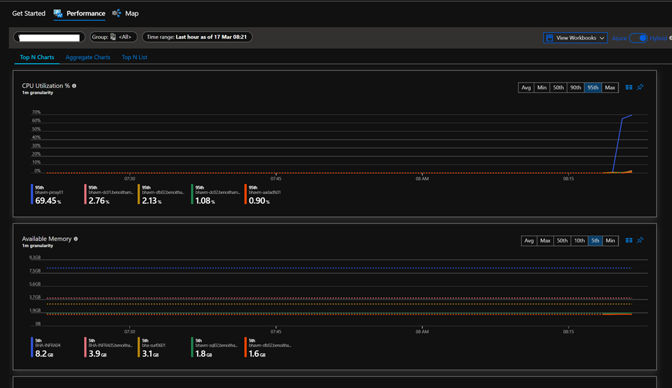This screenshot has height=388, width=672.
Task: Switch to the Aggregate Charts tab
Action: [88, 58]
